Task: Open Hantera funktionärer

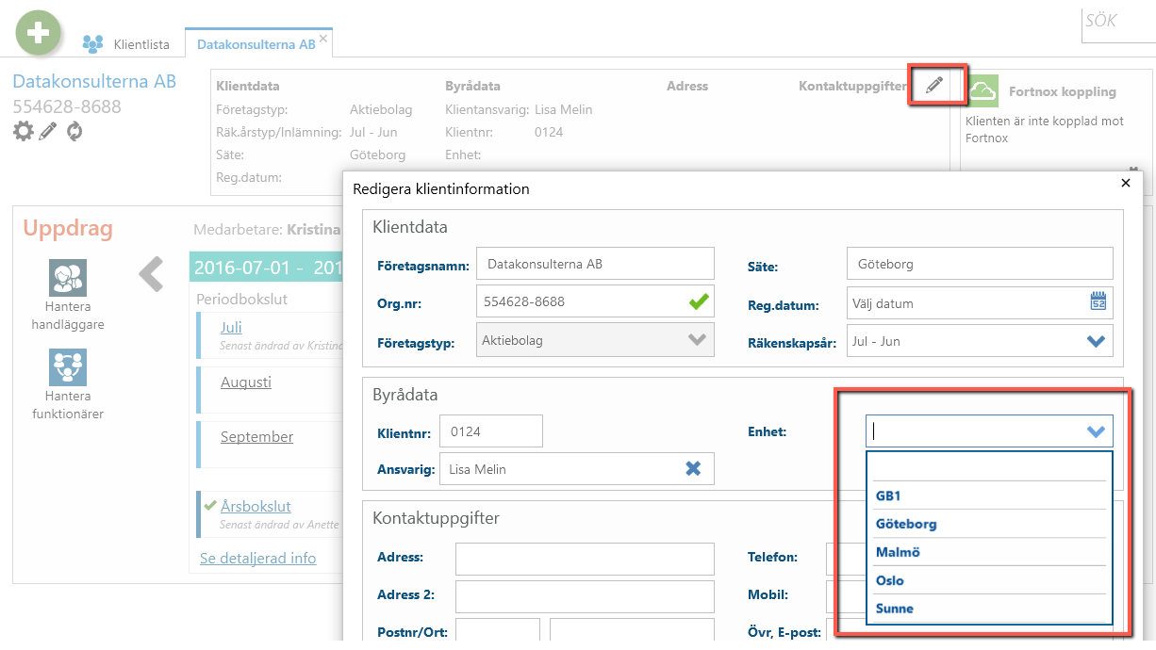Action: 68,385
